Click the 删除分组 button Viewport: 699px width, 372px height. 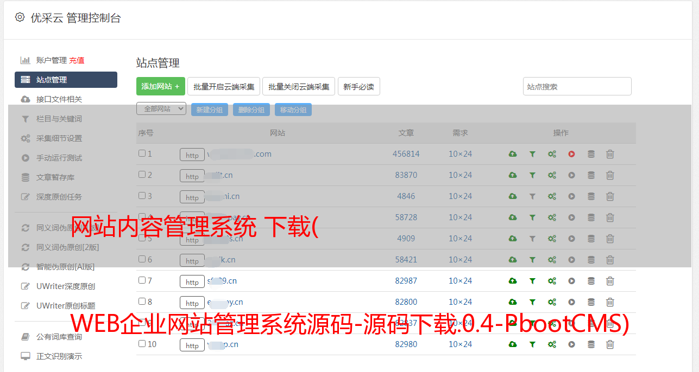tap(251, 110)
